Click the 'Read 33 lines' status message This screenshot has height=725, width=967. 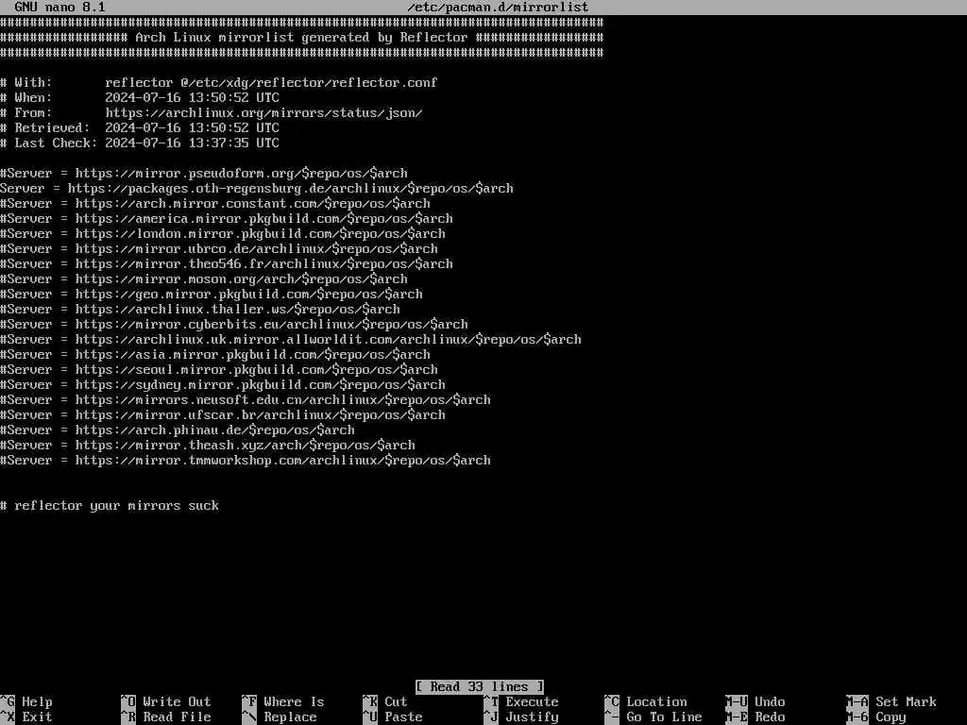[x=480, y=687]
